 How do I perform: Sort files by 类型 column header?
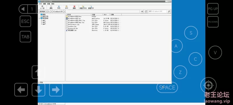point(97,15)
